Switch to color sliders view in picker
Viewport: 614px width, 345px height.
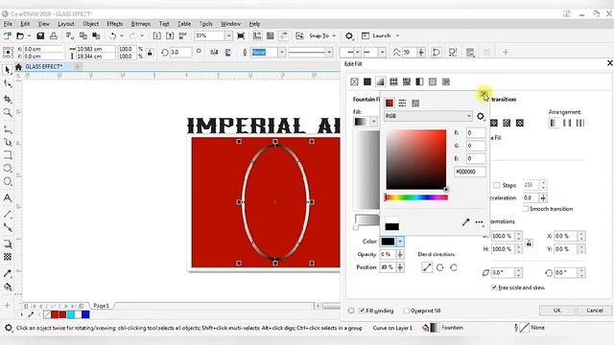coord(402,103)
